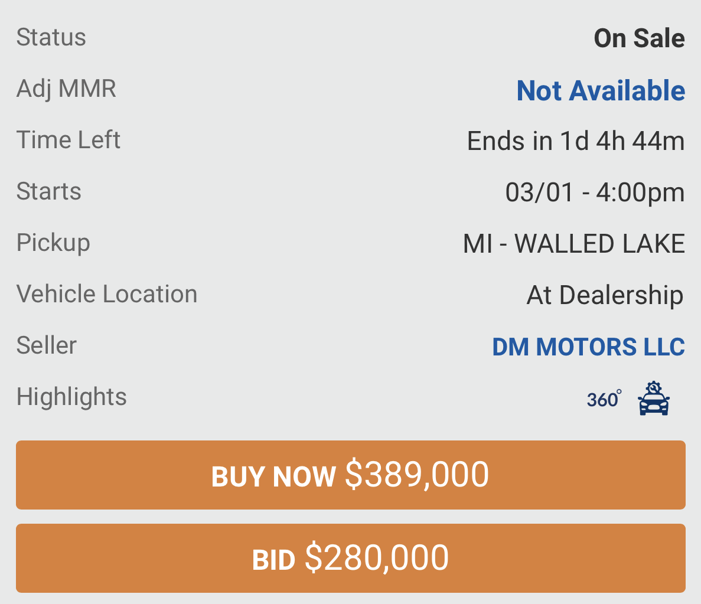This screenshot has height=604, width=701.
Task: Click the $389,000 price amount
Action: point(417,475)
